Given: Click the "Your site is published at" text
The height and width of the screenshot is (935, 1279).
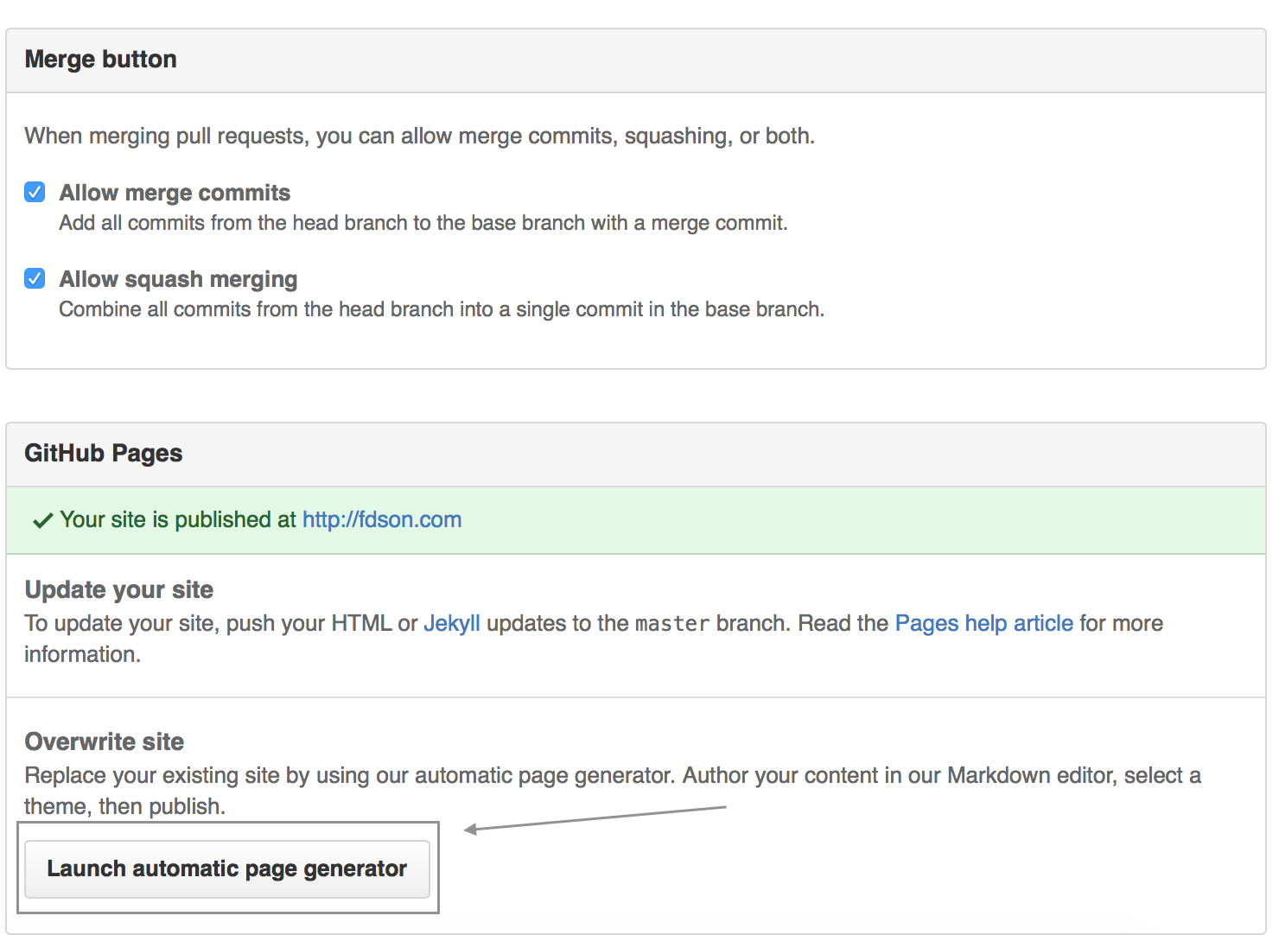Looking at the screenshot, I should pyautogui.click(x=177, y=519).
